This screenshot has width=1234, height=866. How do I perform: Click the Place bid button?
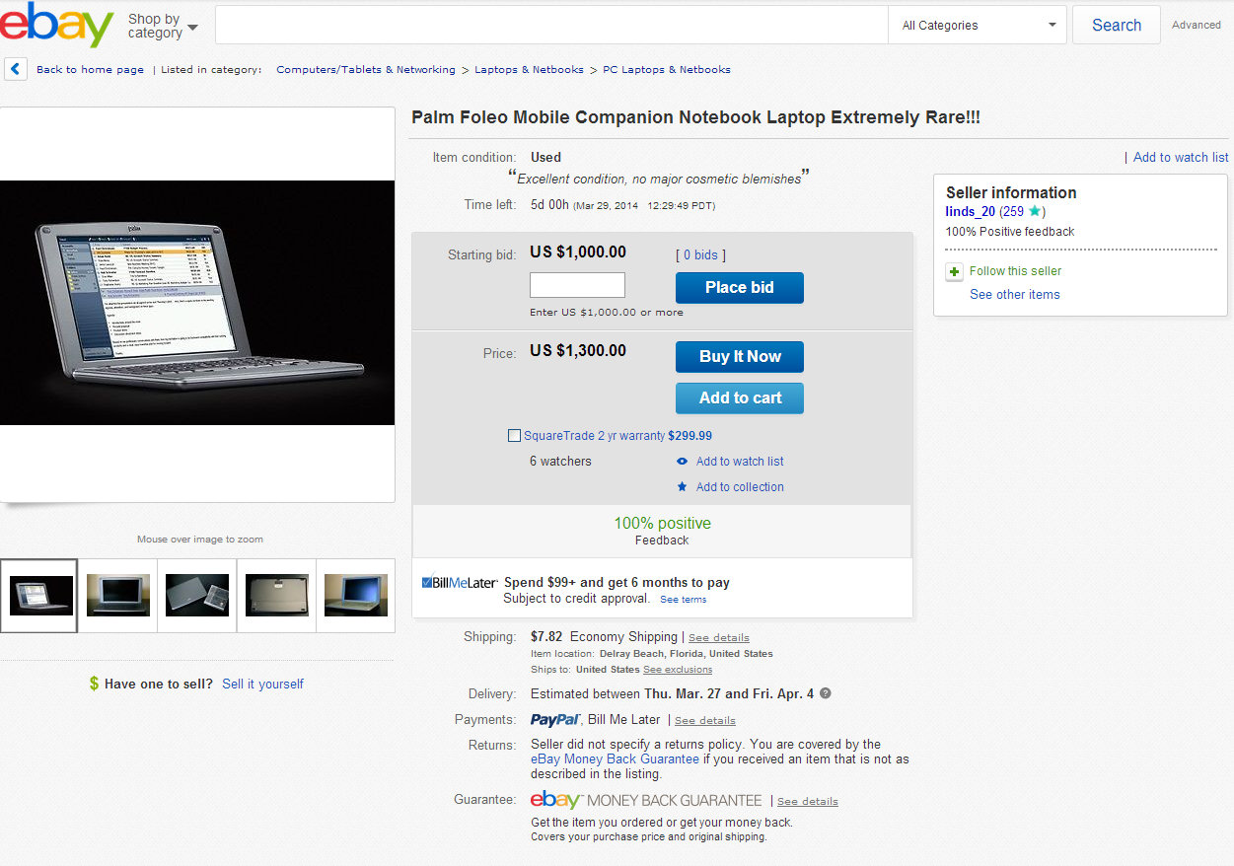click(x=740, y=288)
